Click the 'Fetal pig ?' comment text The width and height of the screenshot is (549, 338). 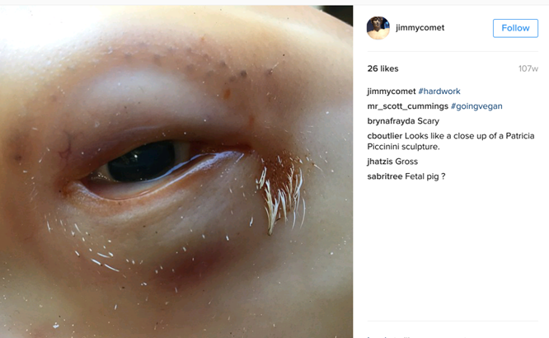tap(425, 176)
